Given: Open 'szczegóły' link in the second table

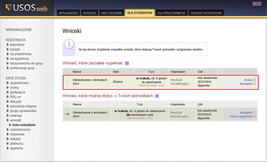Looking at the screenshot, I should click(246, 113).
